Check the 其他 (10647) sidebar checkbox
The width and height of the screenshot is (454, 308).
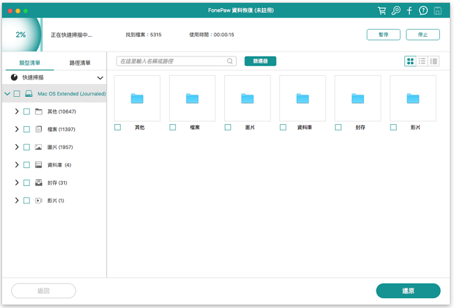click(27, 111)
